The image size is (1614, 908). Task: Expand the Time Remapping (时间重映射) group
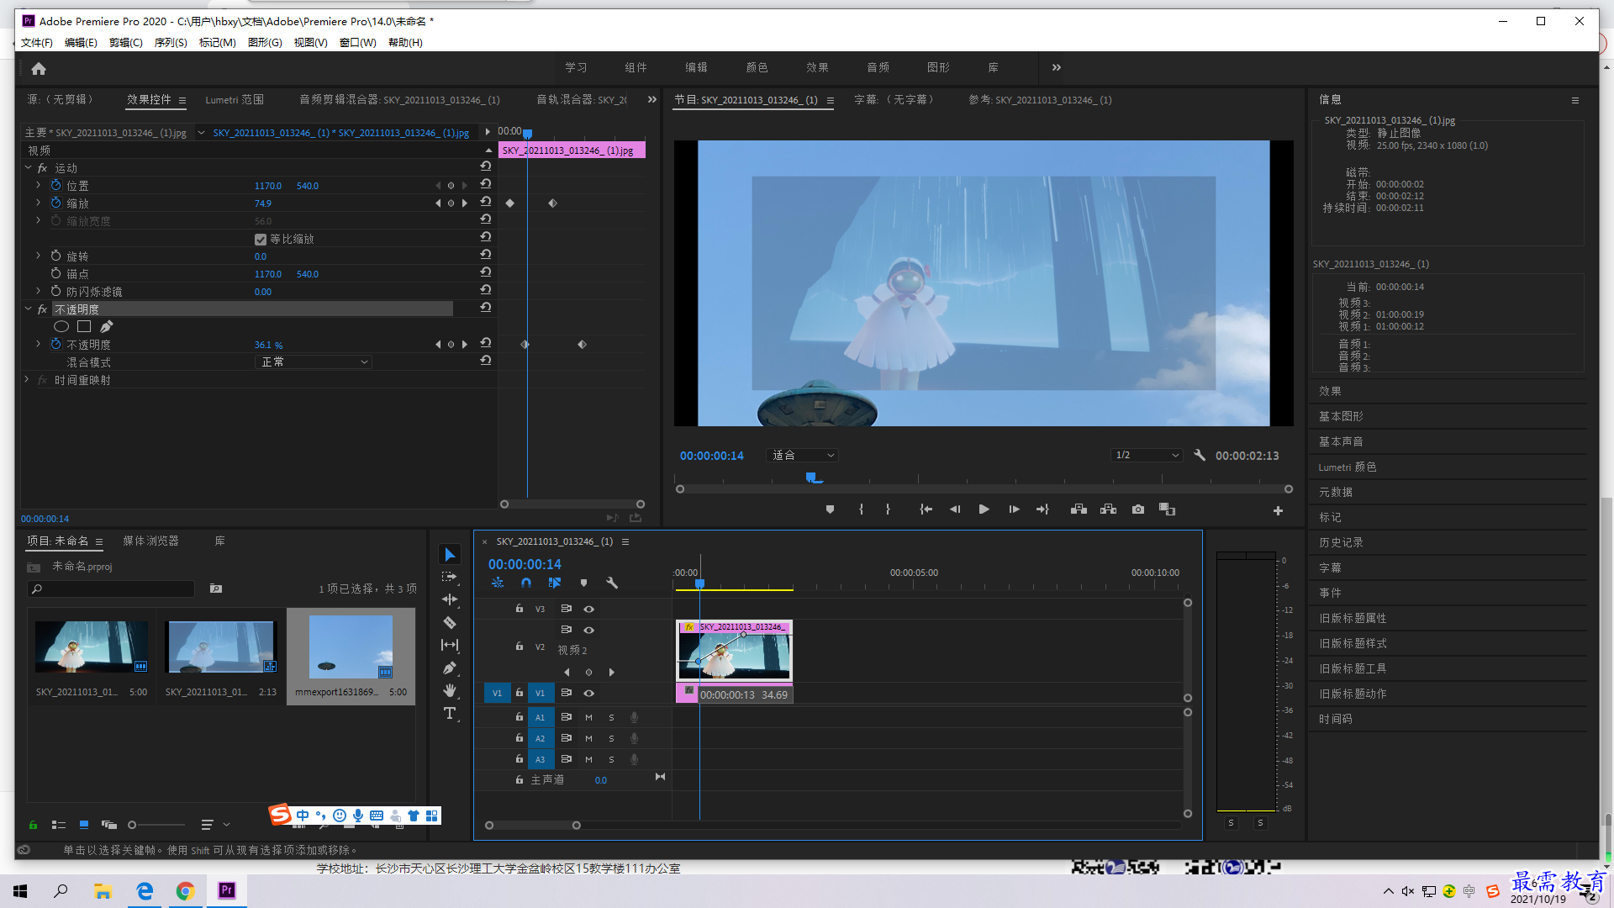point(27,380)
